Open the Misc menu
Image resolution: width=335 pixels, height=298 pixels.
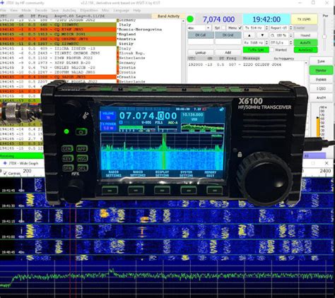105,11
